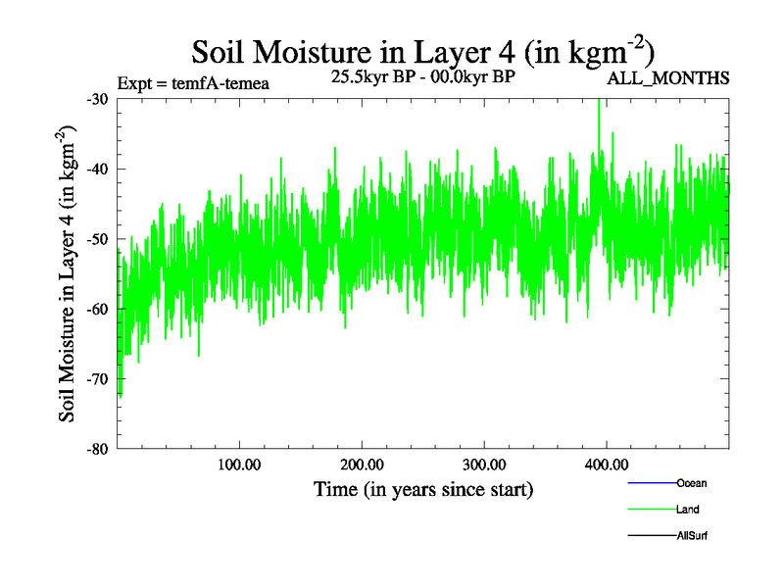Viewport: 784px width, 588px height.
Task: Click the 300.00 x-axis tick label
Action: point(484,465)
